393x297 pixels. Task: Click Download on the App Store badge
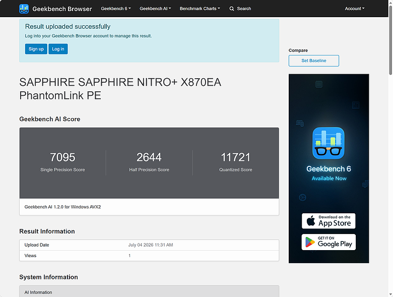click(329, 221)
